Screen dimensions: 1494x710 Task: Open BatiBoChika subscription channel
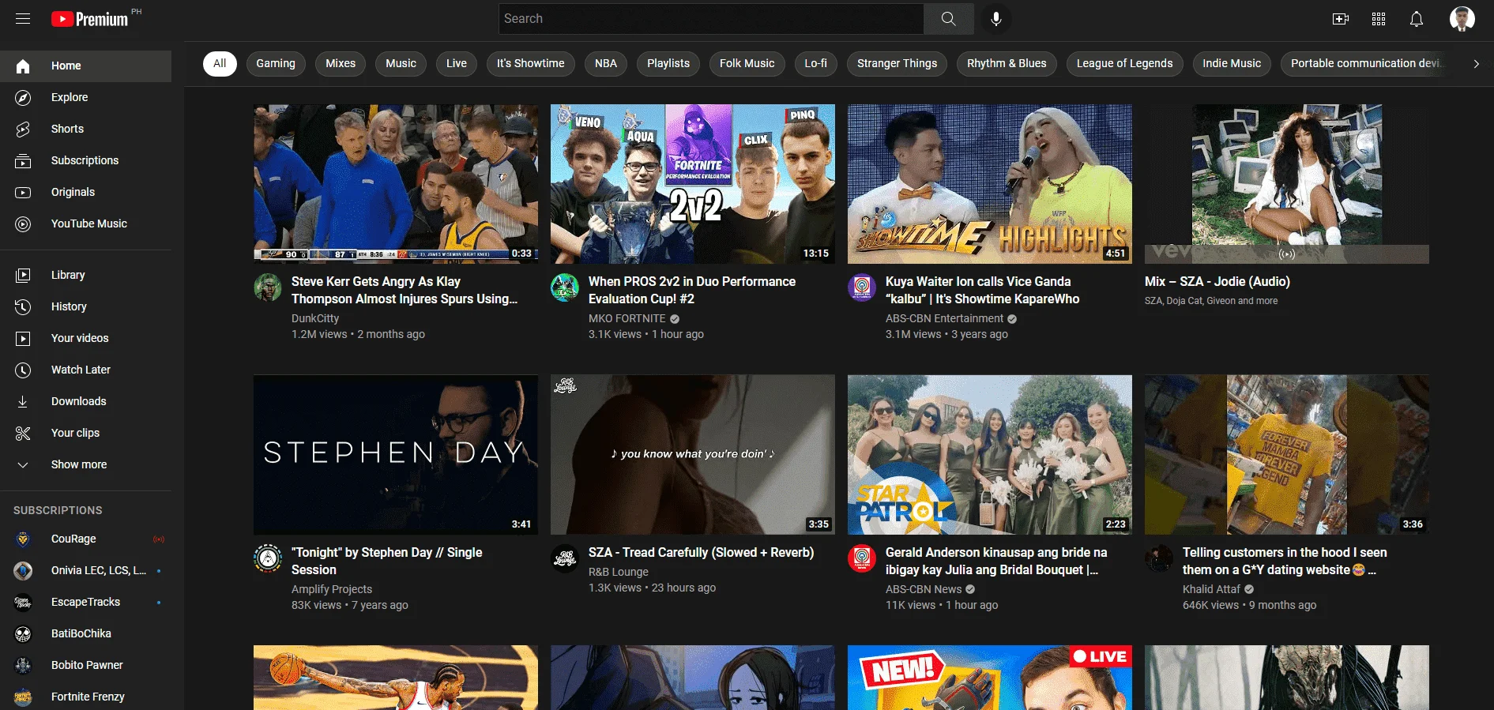pyautogui.click(x=85, y=634)
